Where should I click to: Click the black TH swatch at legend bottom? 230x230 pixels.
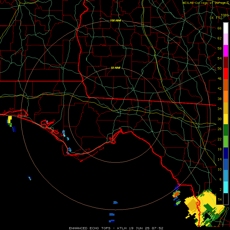pos(226,199)
